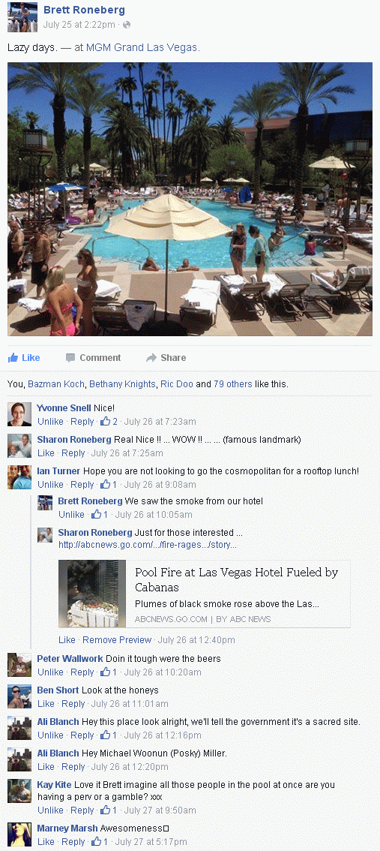This screenshot has height=851, width=380.
Task: Open the abcnews.go.com fire story link
Action: [x=147, y=545]
